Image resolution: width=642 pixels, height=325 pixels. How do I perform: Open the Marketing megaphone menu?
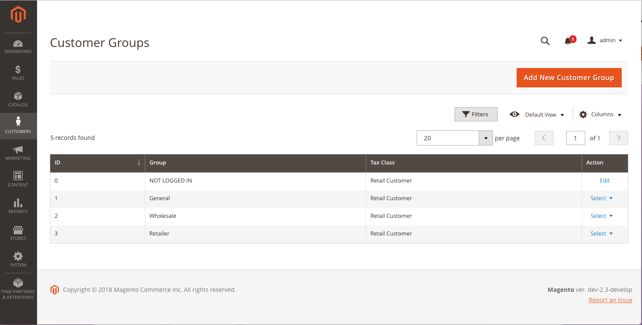18,153
